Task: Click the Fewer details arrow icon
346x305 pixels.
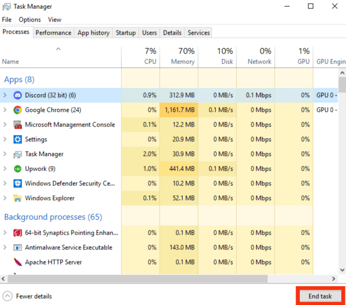Action: pos(7,296)
